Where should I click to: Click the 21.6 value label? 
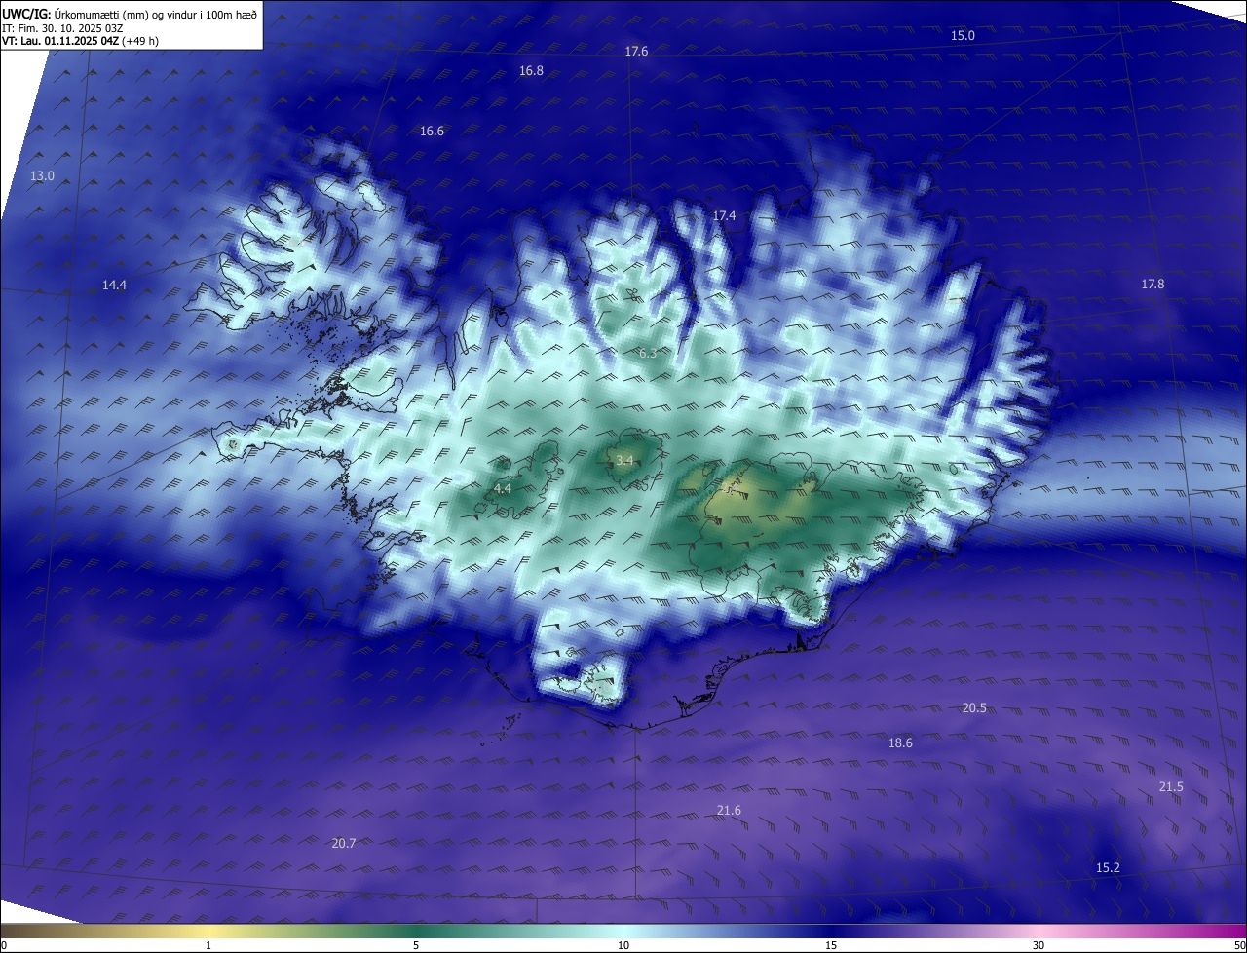point(729,810)
